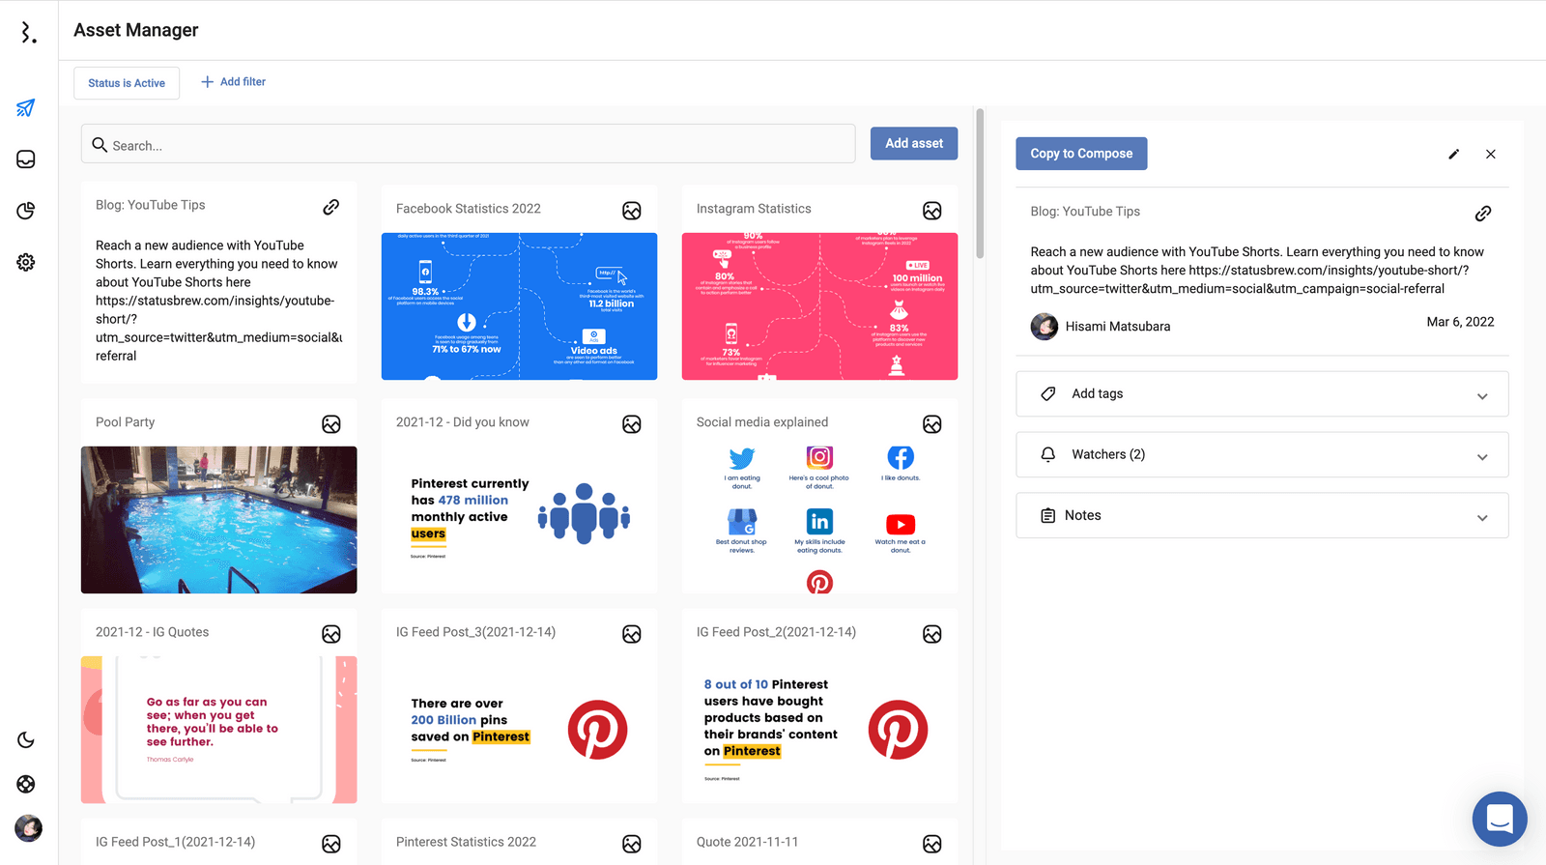Open the chat support bubble

pos(1499,819)
